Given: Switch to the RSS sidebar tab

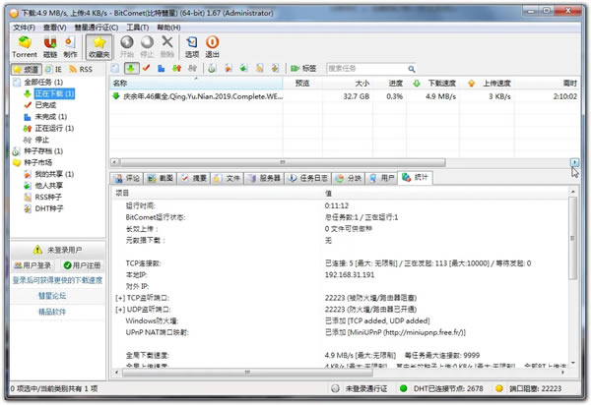Looking at the screenshot, I should (x=81, y=69).
